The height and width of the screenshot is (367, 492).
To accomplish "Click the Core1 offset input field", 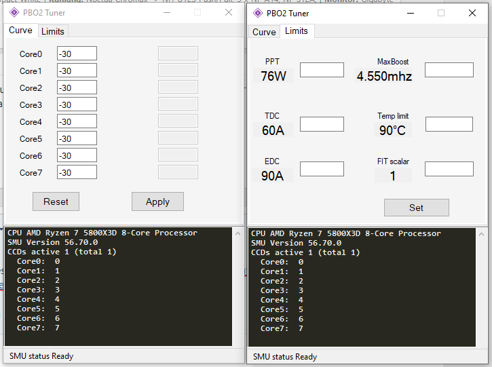I will [77, 71].
